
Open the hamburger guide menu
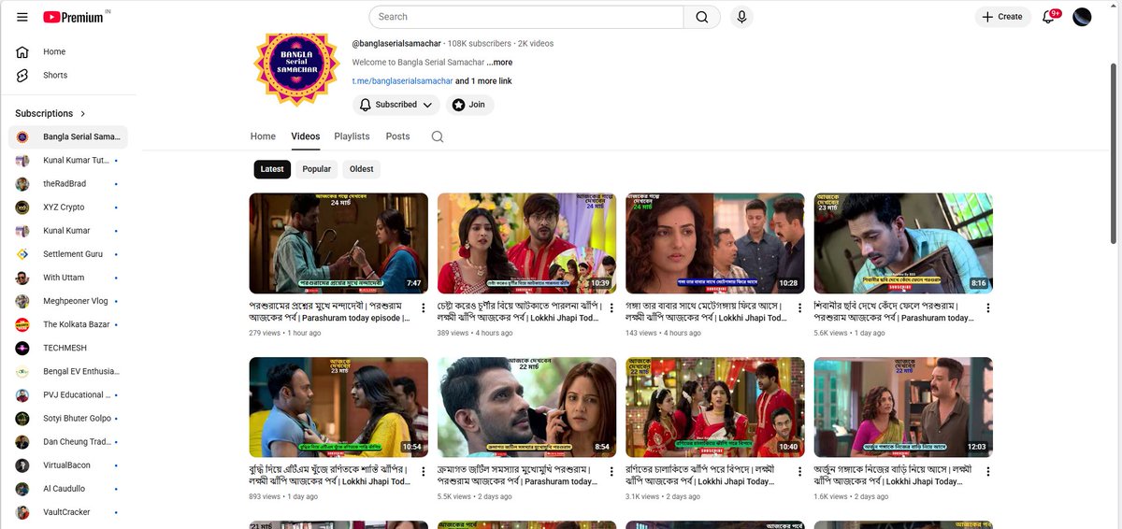click(22, 17)
